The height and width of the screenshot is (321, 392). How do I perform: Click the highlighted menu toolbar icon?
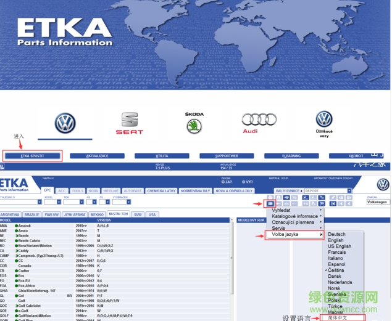[x=270, y=203]
